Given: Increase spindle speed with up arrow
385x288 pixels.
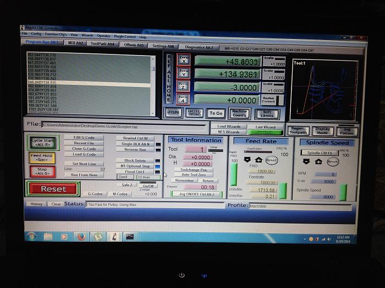Looking at the screenshot, I should point(318,162).
